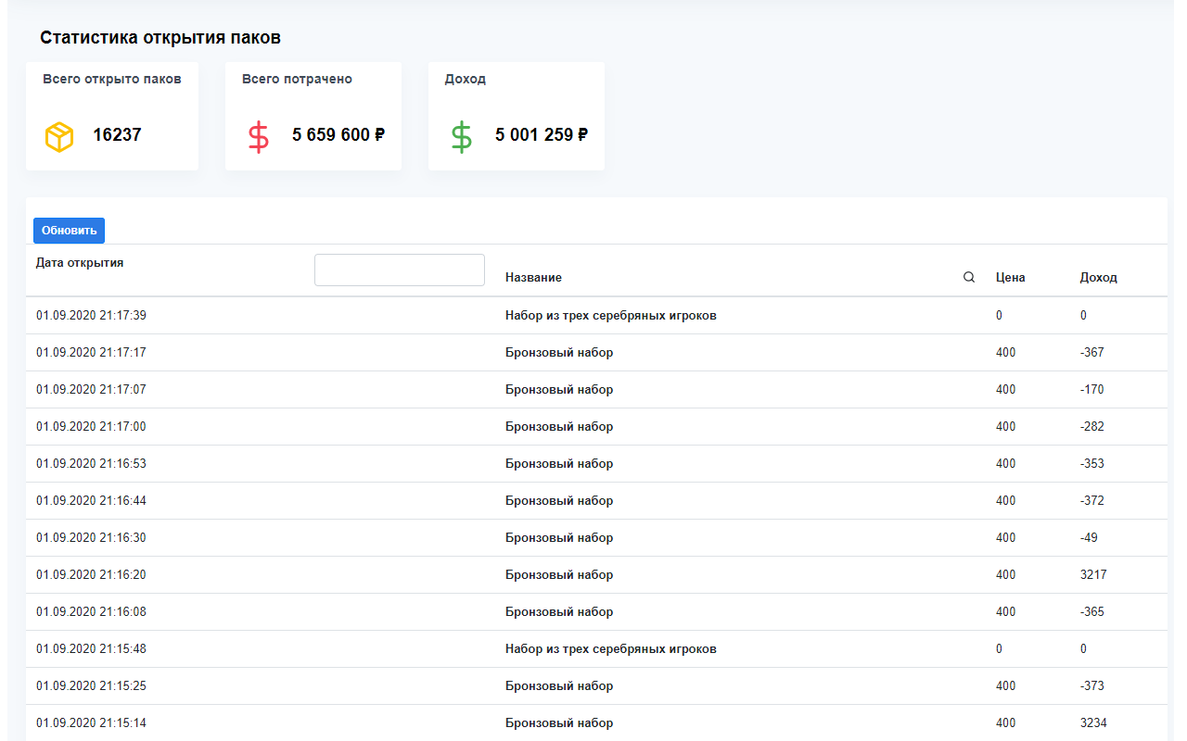Click the red dollar spent icon
Screen dimensions: 1187x741
[x=259, y=137]
